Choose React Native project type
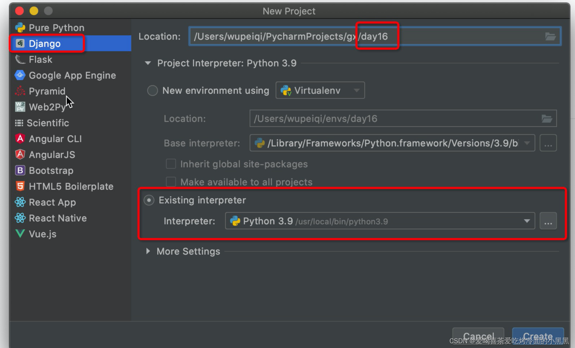The height and width of the screenshot is (348, 575). pos(58,218)
